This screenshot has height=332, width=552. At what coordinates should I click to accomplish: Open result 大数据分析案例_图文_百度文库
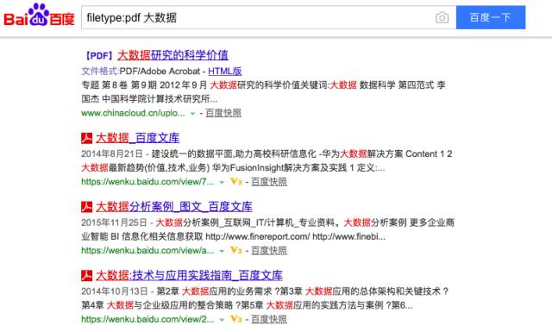tap(174, 206)
